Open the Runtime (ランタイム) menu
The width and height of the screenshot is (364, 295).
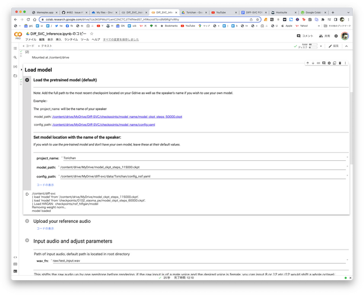click(71, 40)
